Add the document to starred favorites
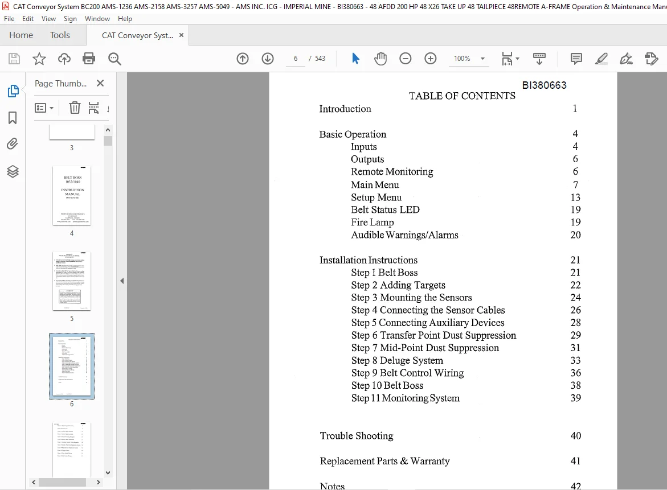This screenshot has width=667, height=490. pyautogui.click(x=39, y=59)
